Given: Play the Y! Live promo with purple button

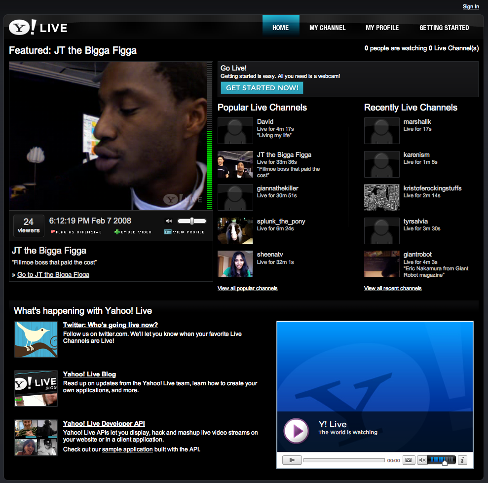Looking at the screenshot, I should click(296, 431).
